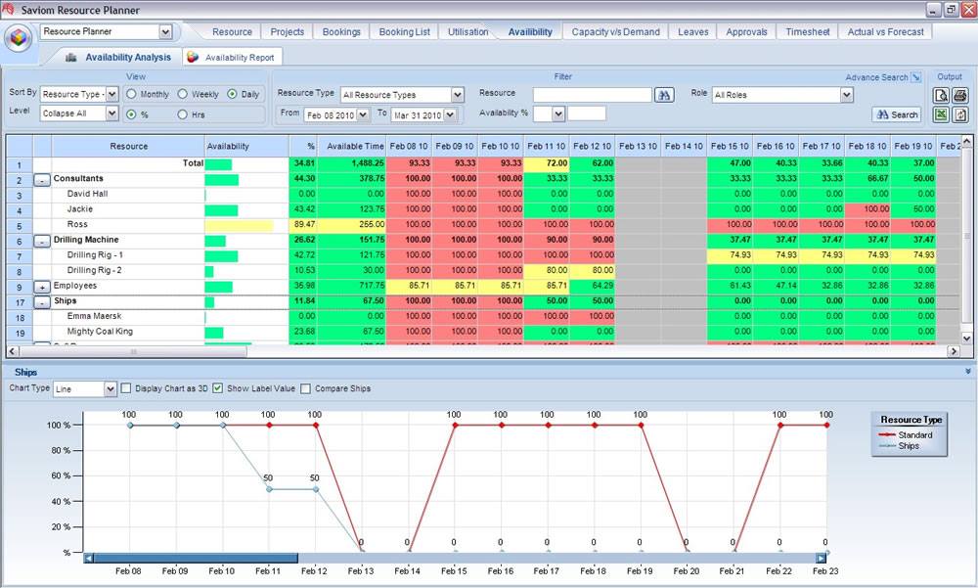
Task: Open the Chart Type dropdown
Action: tap(111, 388)
